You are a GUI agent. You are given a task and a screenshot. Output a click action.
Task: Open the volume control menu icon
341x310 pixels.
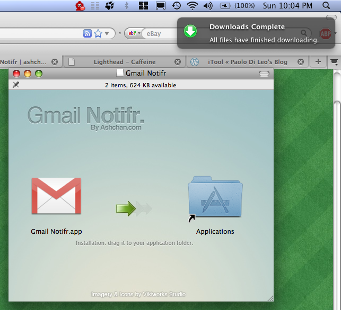point(208,6)
